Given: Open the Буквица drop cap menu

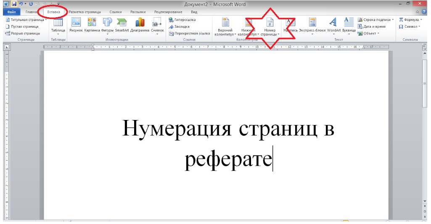Looking at the screenshot, I should (x=349, y=26).
